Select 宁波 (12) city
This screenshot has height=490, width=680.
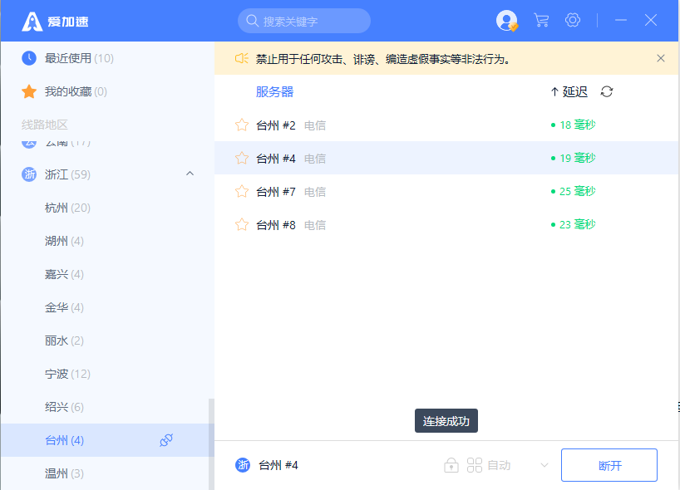107,374
